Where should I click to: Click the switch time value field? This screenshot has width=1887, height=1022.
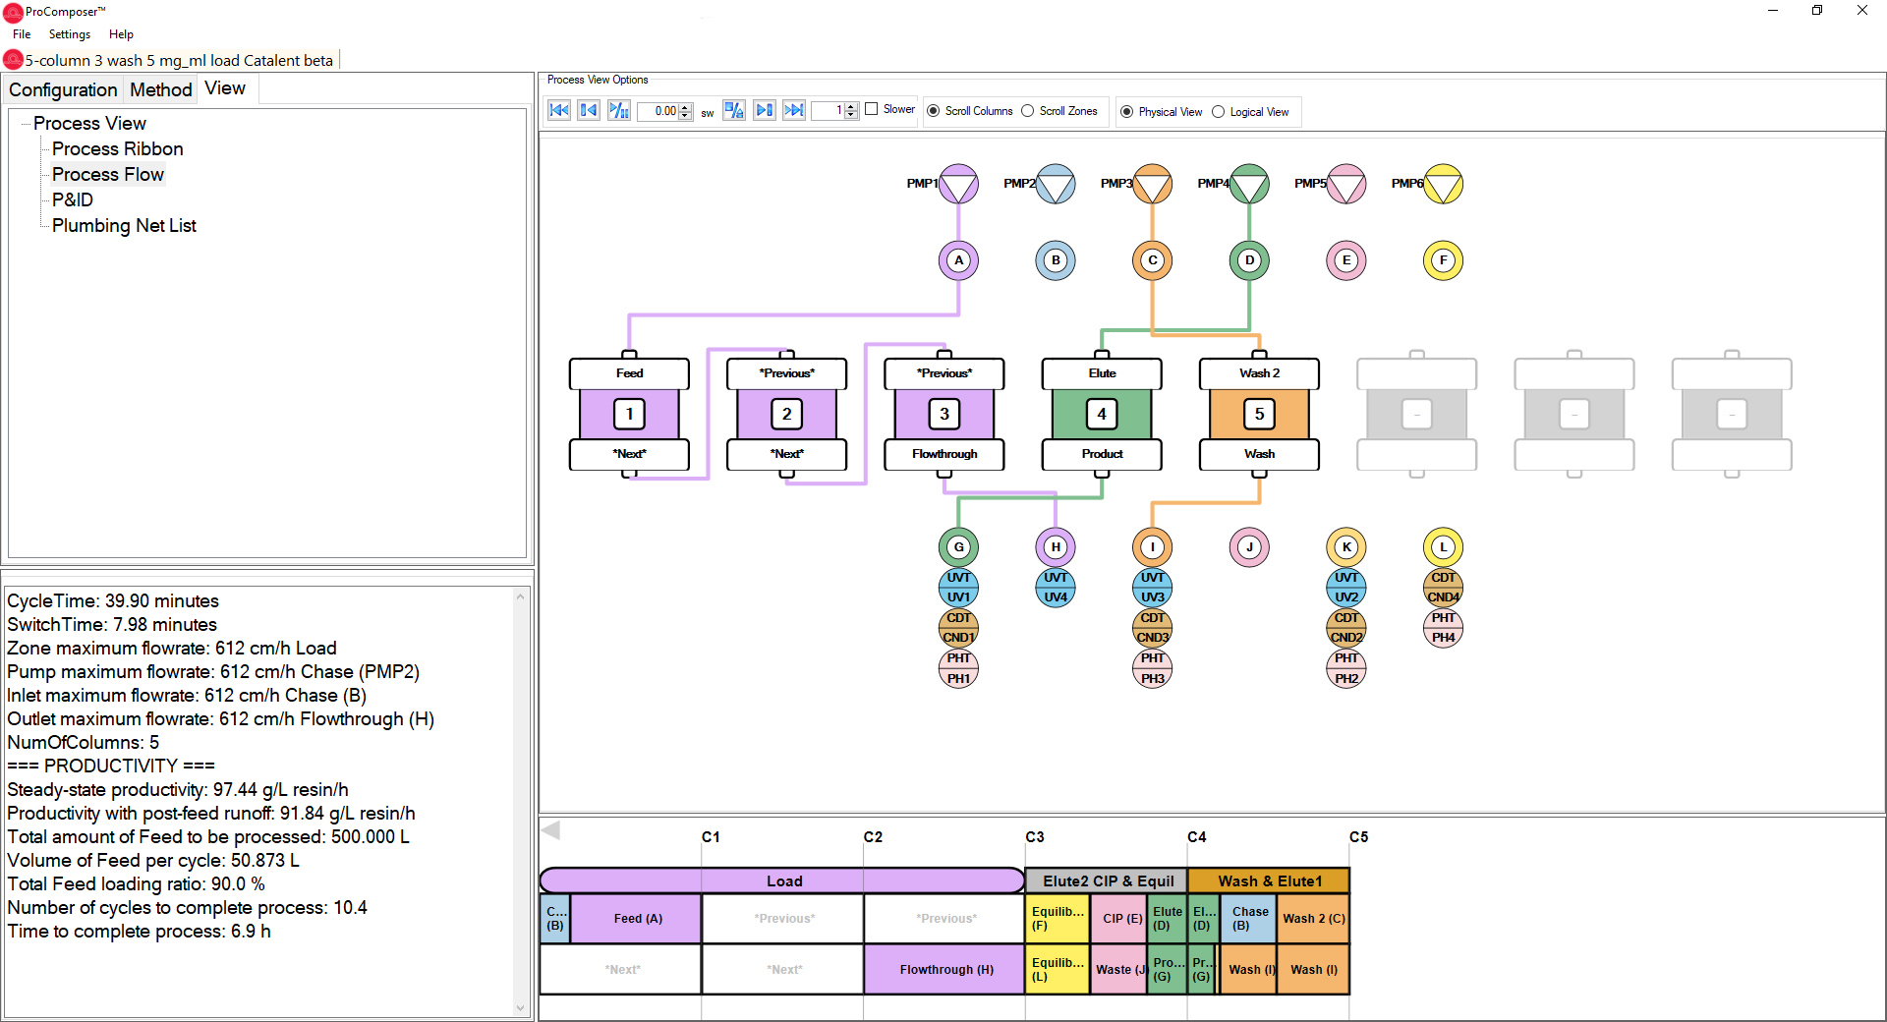coord(658,111)
